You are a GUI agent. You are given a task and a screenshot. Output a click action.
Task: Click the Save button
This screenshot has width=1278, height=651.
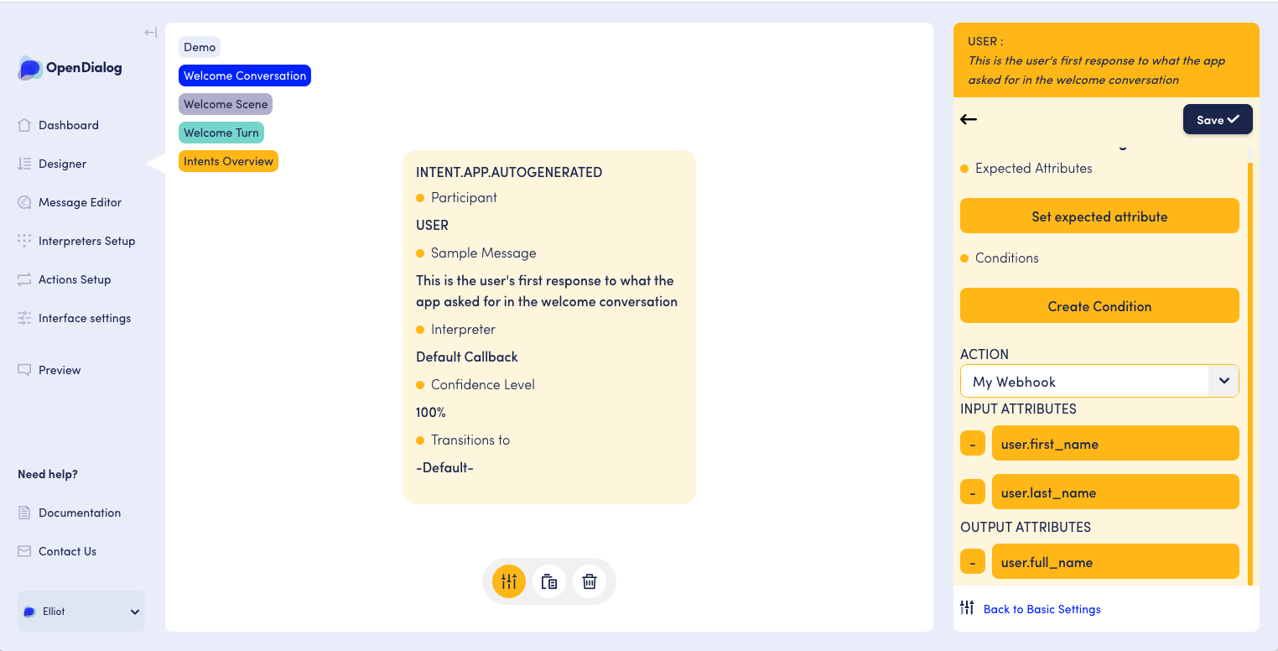point(1218,119)
